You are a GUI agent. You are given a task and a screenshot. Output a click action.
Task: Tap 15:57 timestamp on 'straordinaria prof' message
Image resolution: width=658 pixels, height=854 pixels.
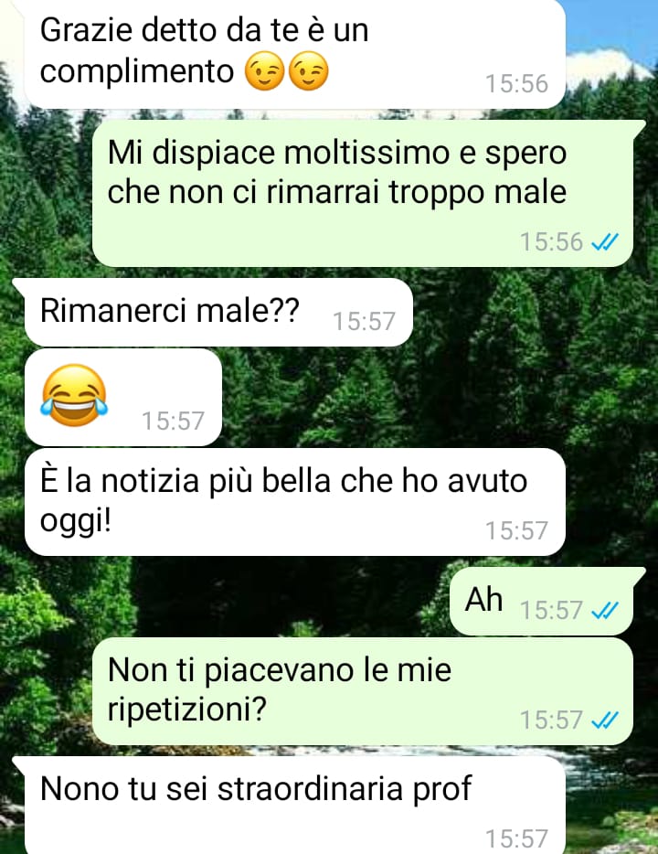(516, 840)
